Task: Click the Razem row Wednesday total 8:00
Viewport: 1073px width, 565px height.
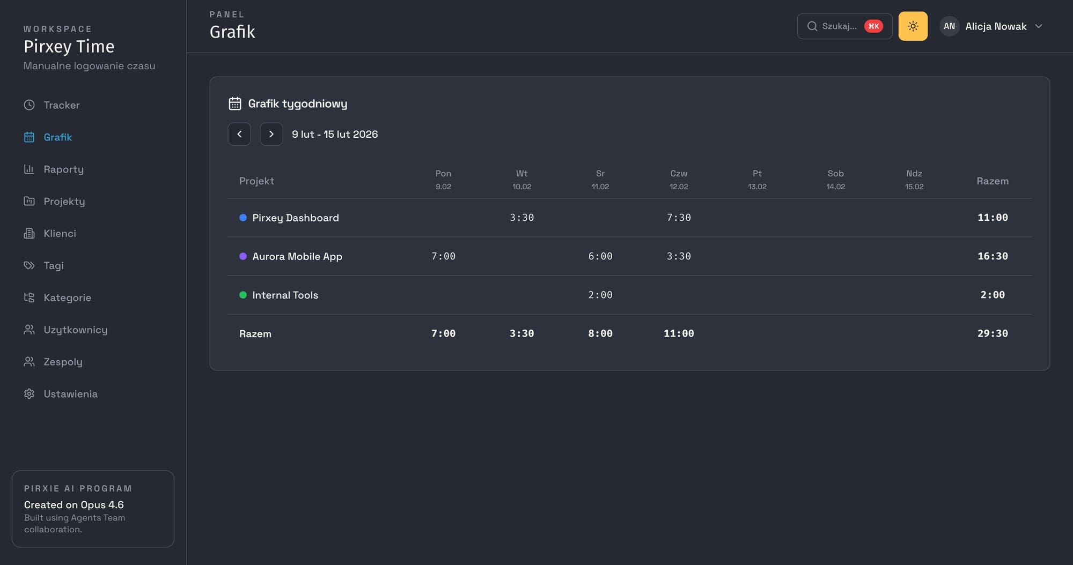Action: coord(600,333)
